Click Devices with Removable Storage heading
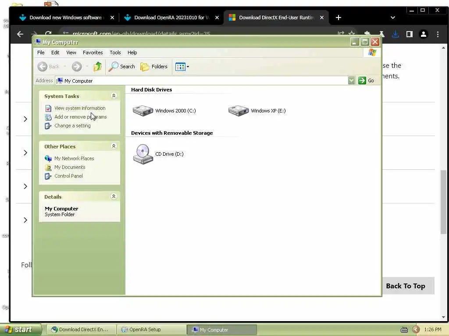449x336 pixels. (172, 133)
